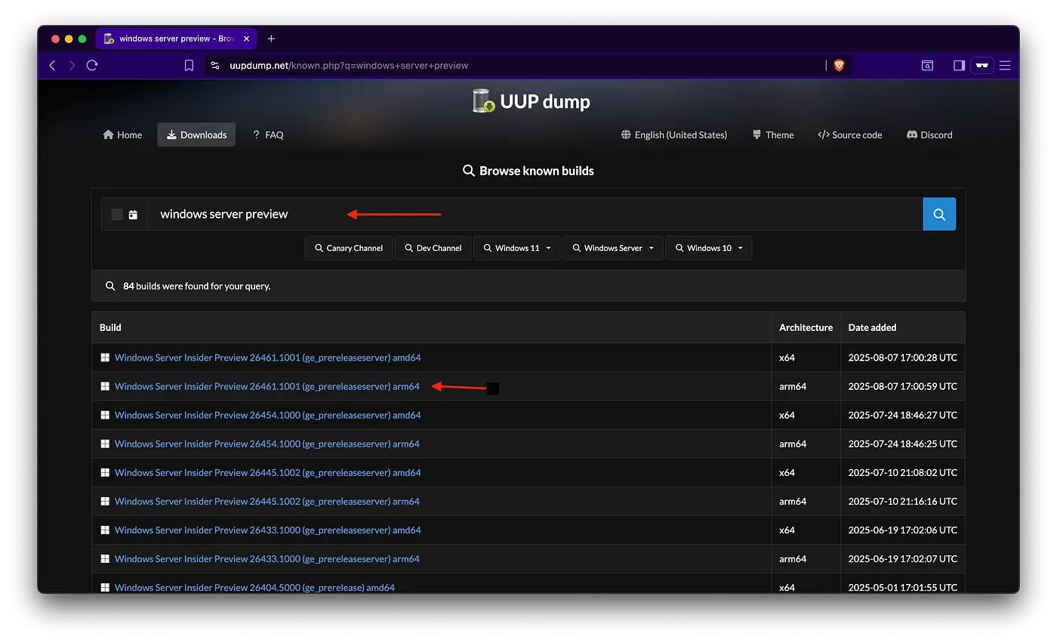The width and height of the screenshot is (1057, 643).
Task: Open the Theme picker icon
Action: click(757, 134)
